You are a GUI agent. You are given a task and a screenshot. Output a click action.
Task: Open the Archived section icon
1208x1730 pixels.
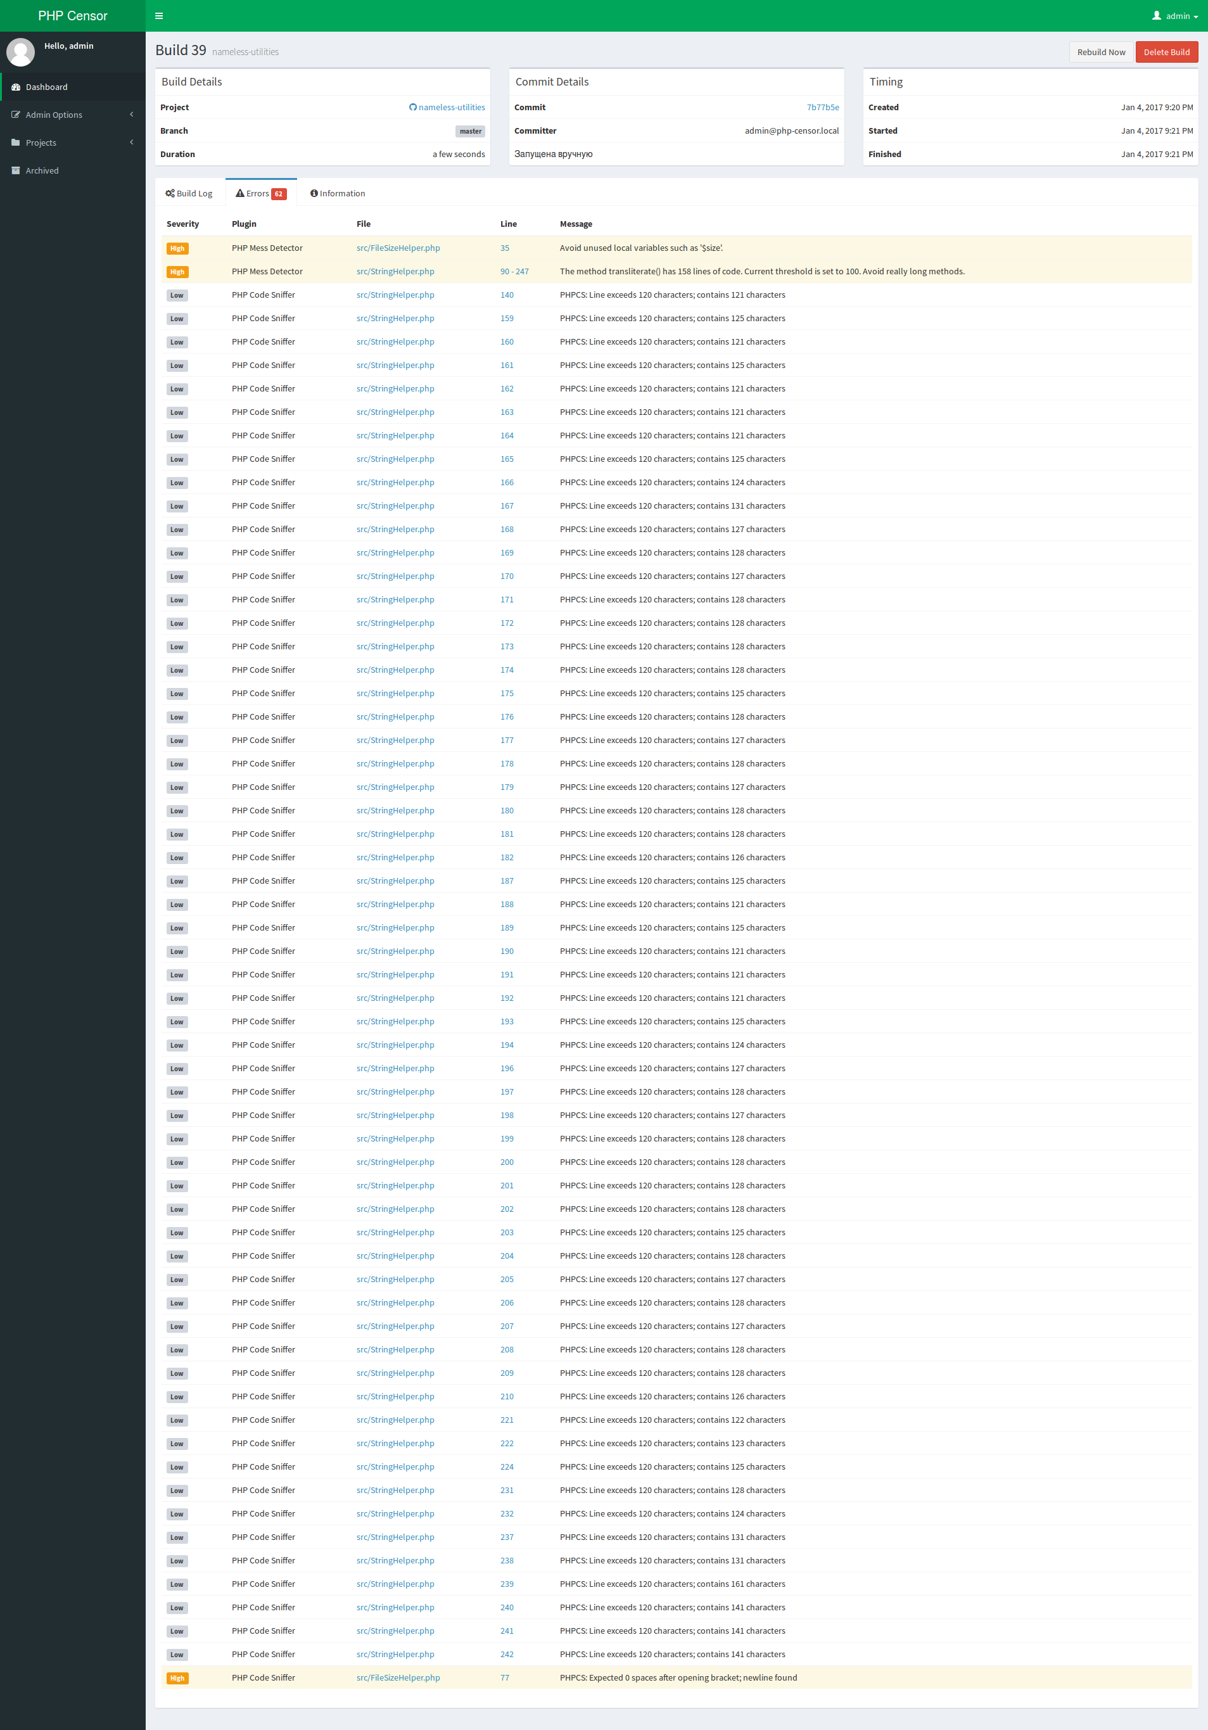point(16,170)
